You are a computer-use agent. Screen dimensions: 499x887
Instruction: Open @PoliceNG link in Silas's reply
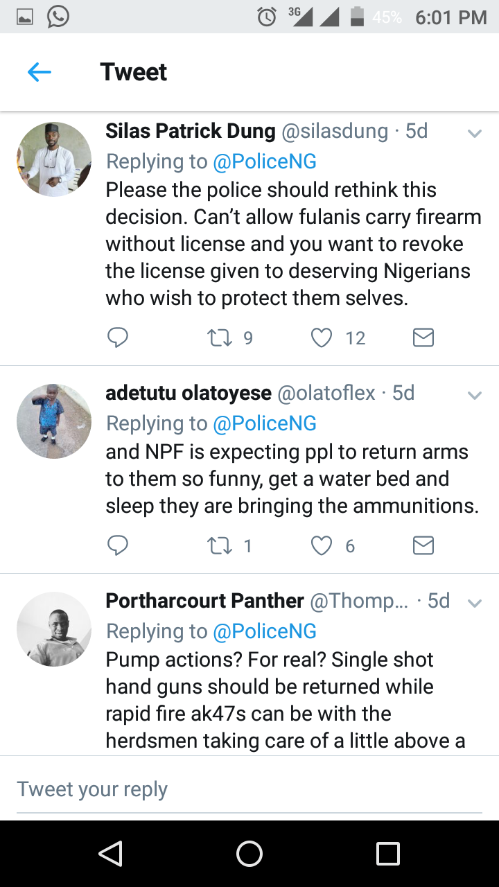click(264, 161)
